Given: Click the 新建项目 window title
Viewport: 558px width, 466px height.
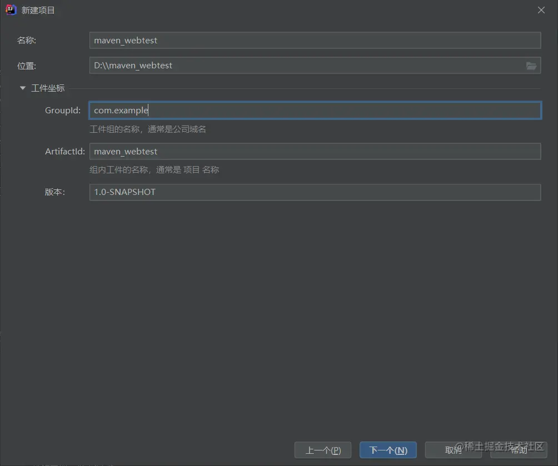Looking at the screenshot, I should (x=38, y=11).
